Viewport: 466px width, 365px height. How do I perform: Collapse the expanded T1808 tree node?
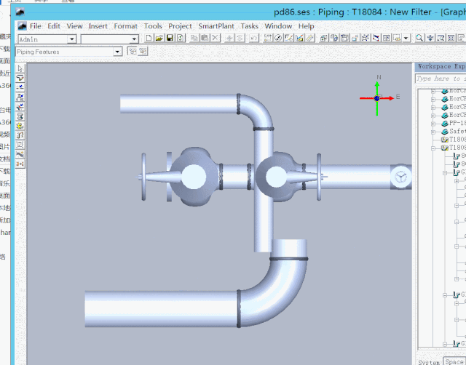point(433,148)
